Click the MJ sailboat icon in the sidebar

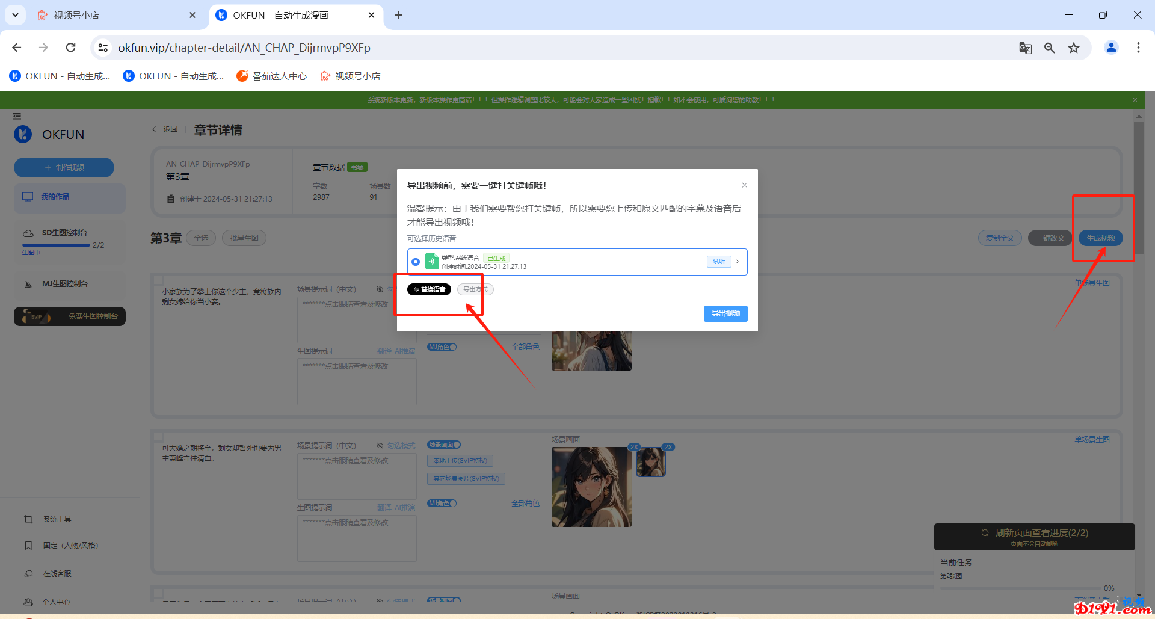28,285
